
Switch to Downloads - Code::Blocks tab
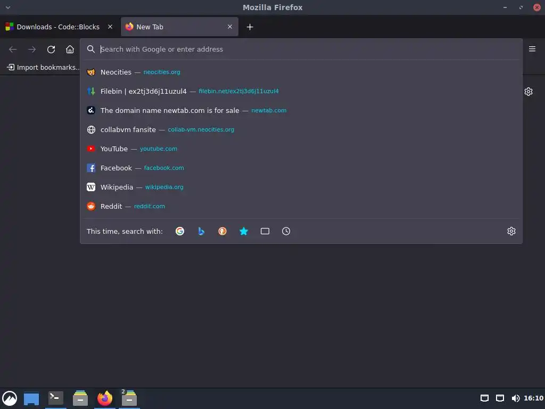click(59, 27)
